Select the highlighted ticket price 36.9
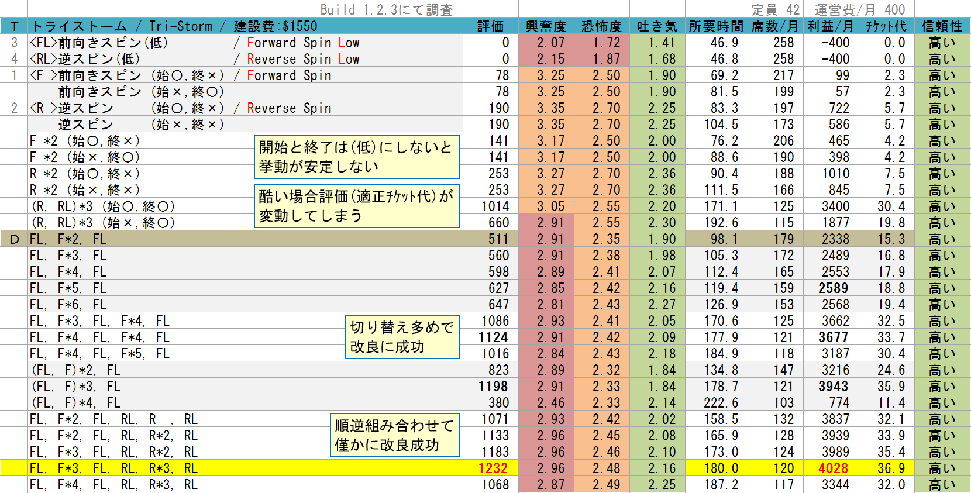The height and width of the screenshot is (493, 971). (x=891, y=468)
